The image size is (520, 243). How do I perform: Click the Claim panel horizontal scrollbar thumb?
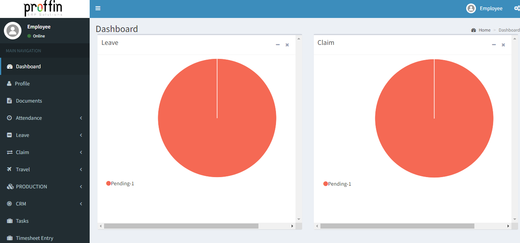click(x=397, y=226)
